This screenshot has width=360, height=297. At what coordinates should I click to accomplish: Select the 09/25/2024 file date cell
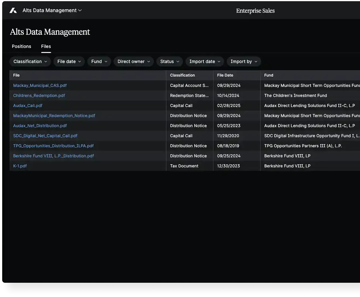[237, 156]
